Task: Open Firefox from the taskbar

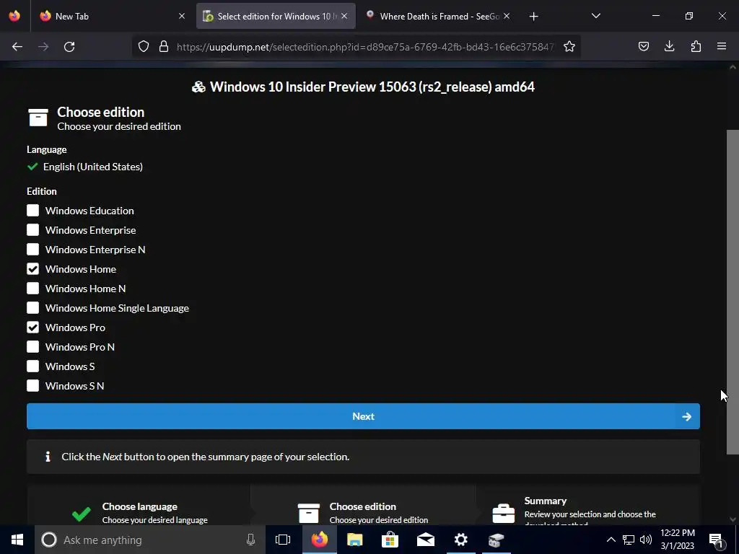Action: (319, 540)
